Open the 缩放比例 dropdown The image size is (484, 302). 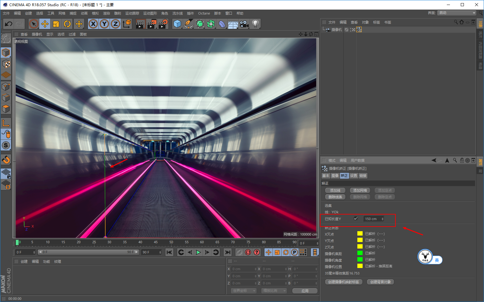click(x=274, y=291)
